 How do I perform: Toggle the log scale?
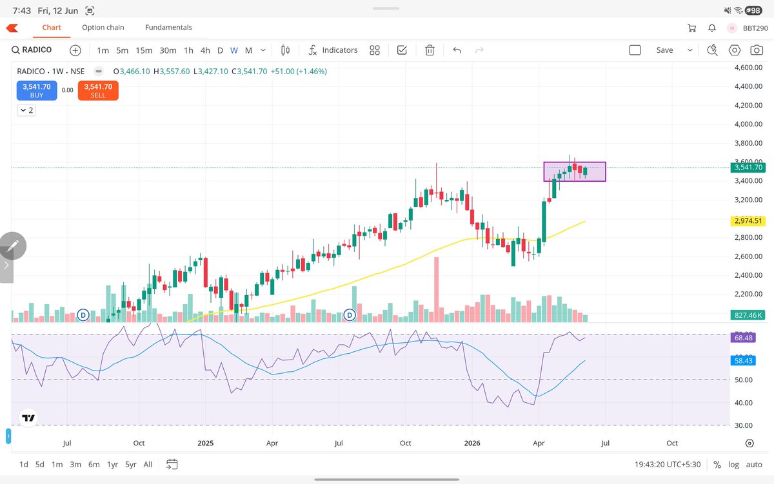pos(734,464)
